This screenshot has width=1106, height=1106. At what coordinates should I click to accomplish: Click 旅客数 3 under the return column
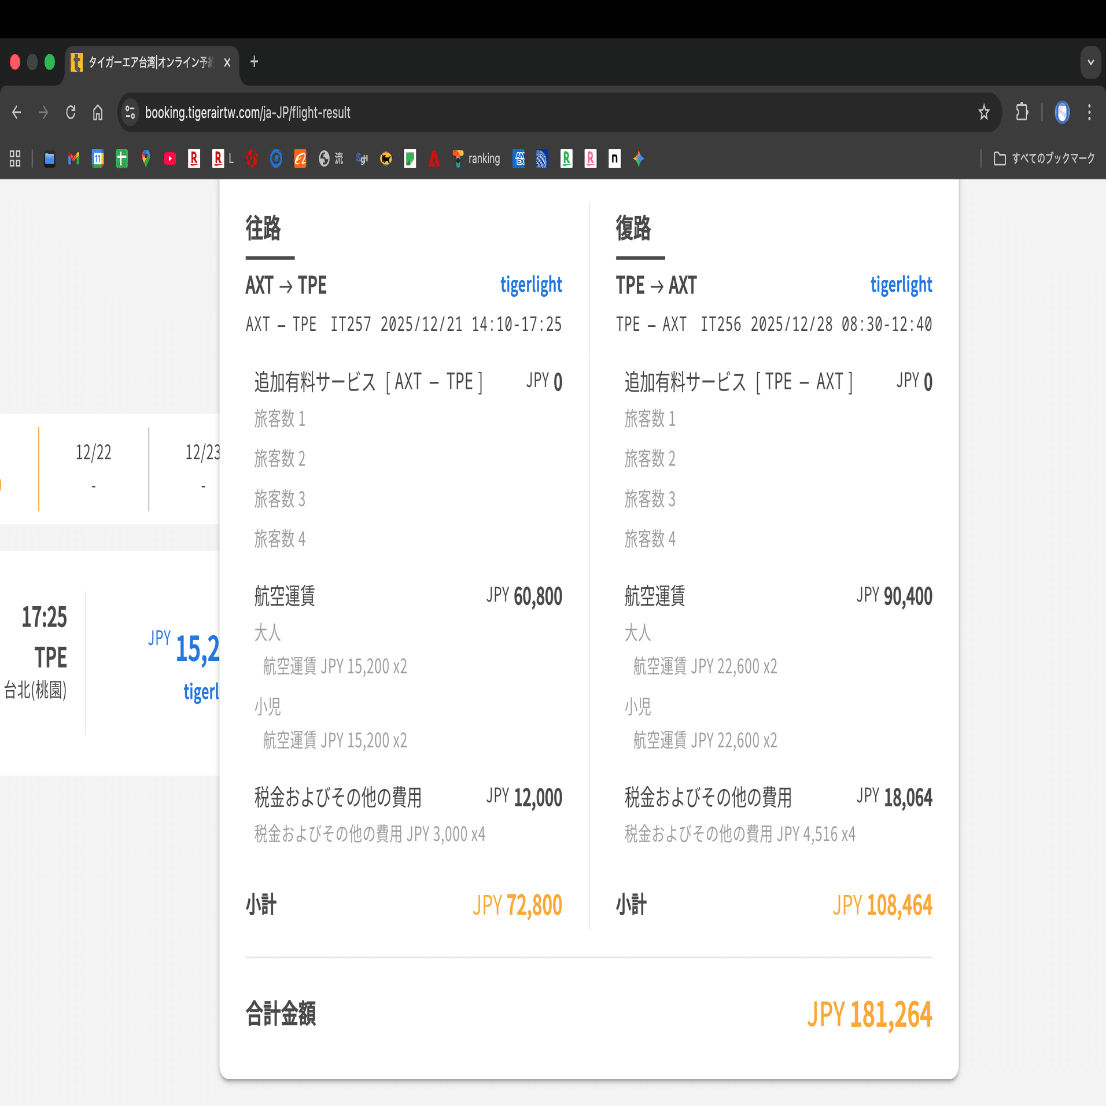[650, 499]
